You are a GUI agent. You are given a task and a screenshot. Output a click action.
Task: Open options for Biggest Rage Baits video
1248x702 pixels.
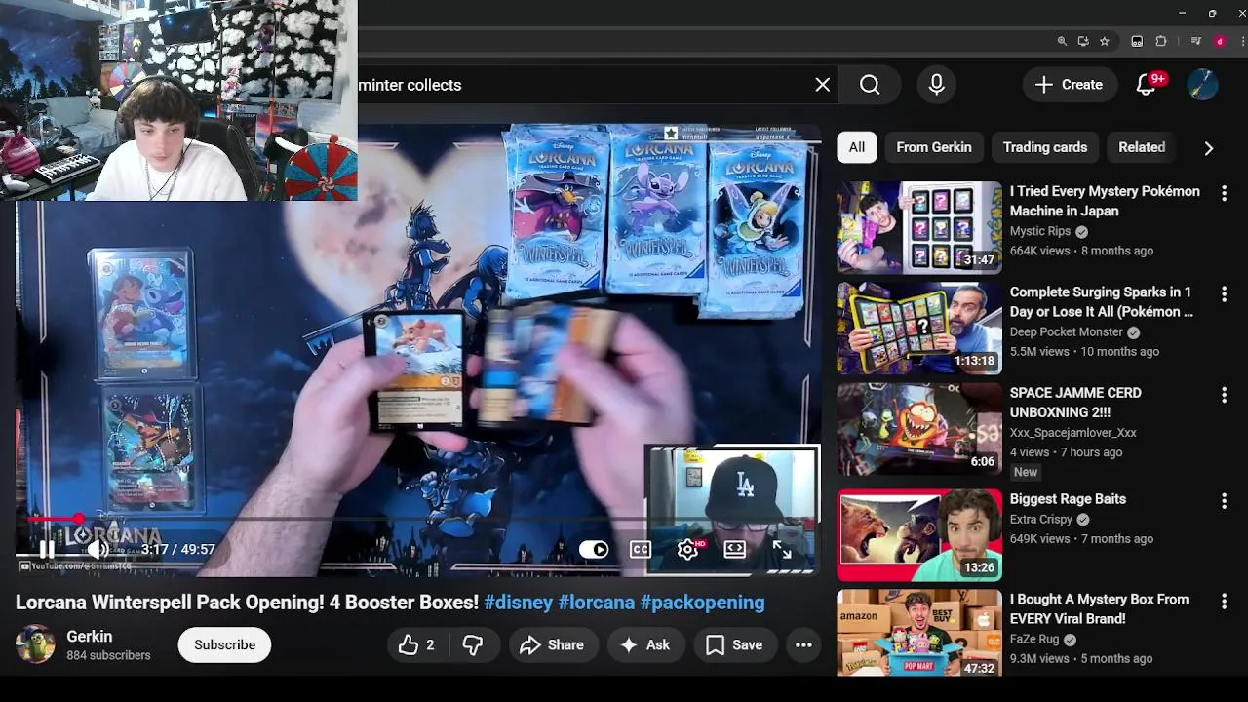pos(1224,500)
